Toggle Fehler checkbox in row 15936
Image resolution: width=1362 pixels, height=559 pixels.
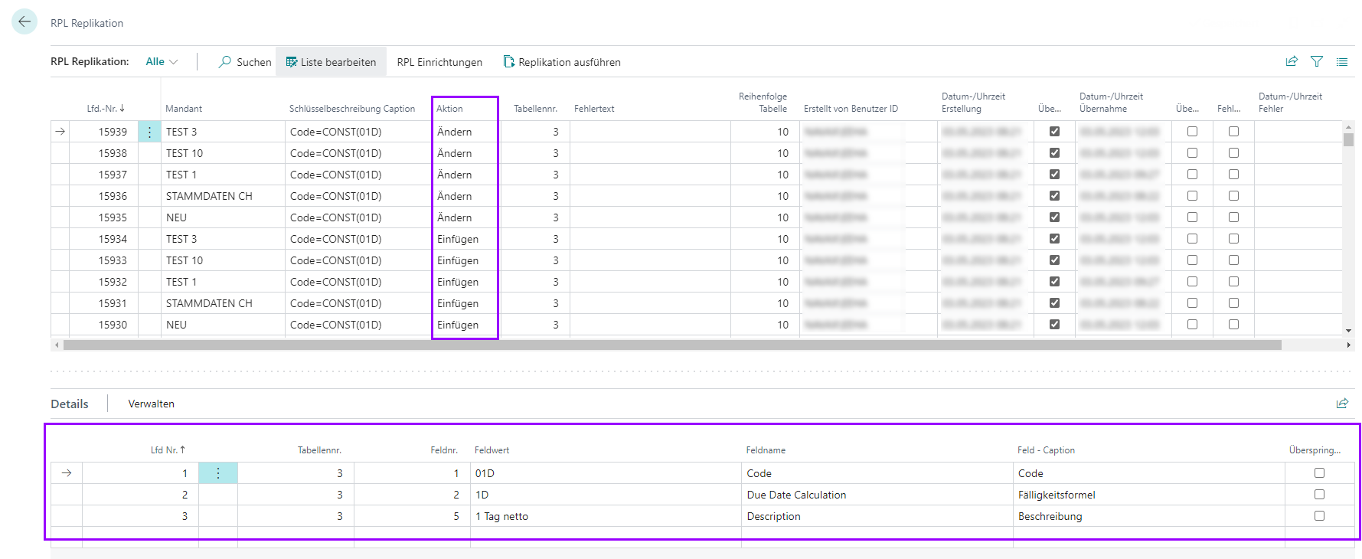coord(1233,196)
